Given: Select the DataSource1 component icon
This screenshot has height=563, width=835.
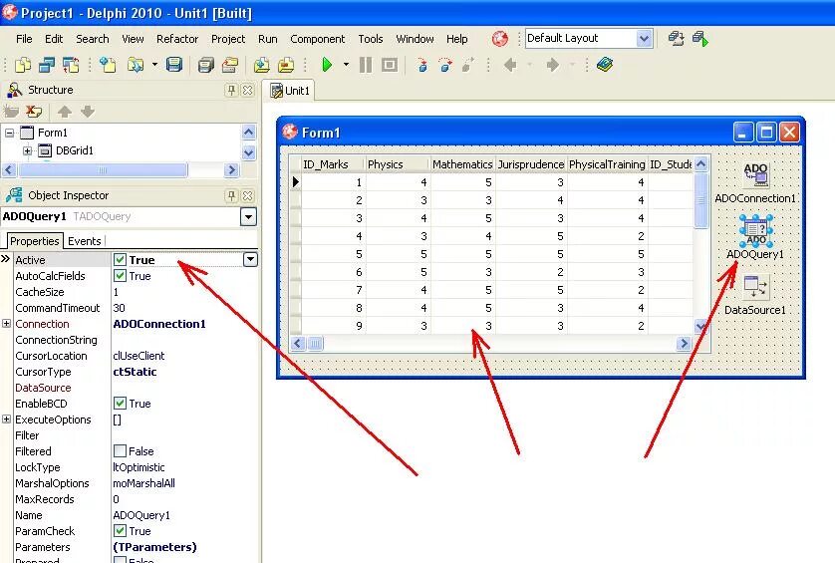Looking at the screenshot, I should pos(755,288).
